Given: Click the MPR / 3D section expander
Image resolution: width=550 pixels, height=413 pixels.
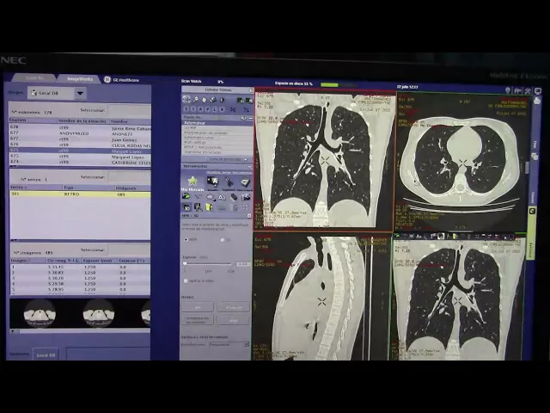Looking at the screenshot, I should (249, 216).
